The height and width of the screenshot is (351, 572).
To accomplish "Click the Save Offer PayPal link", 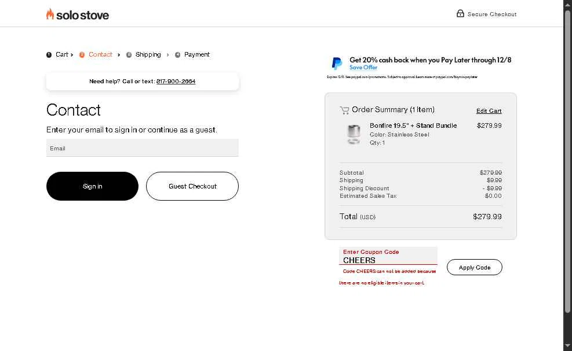I will 363,67.
